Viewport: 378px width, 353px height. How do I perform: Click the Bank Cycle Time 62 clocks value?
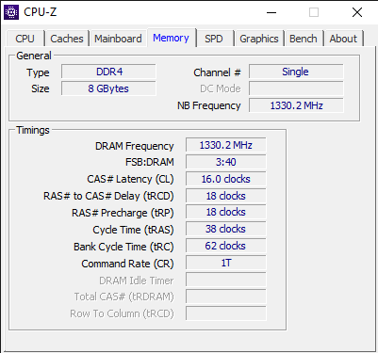[225, 246]
